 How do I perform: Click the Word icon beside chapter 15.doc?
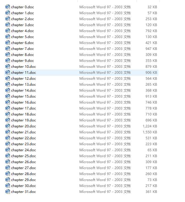[x=8, y=96]
